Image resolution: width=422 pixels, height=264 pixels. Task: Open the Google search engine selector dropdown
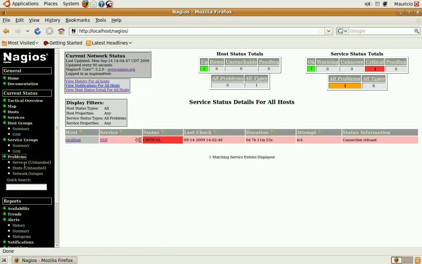point(343,31)
